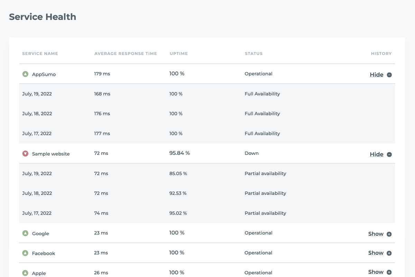The width and height of the screenshot is (415, 277).
Task: Click the Service Name column header
Action: click(x=40, y=54)
